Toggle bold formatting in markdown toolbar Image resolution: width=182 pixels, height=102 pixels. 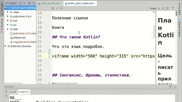coord(53,8)
